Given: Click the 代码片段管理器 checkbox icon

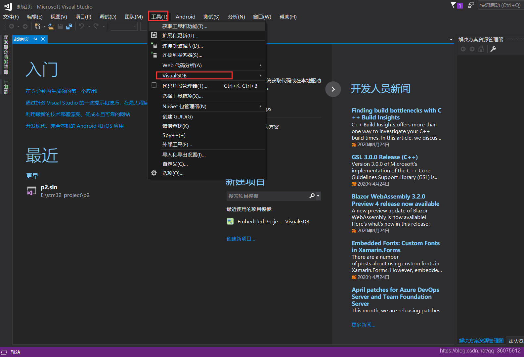Looking at the screenshot, I should pyautogui.click(x=154, y=85).
